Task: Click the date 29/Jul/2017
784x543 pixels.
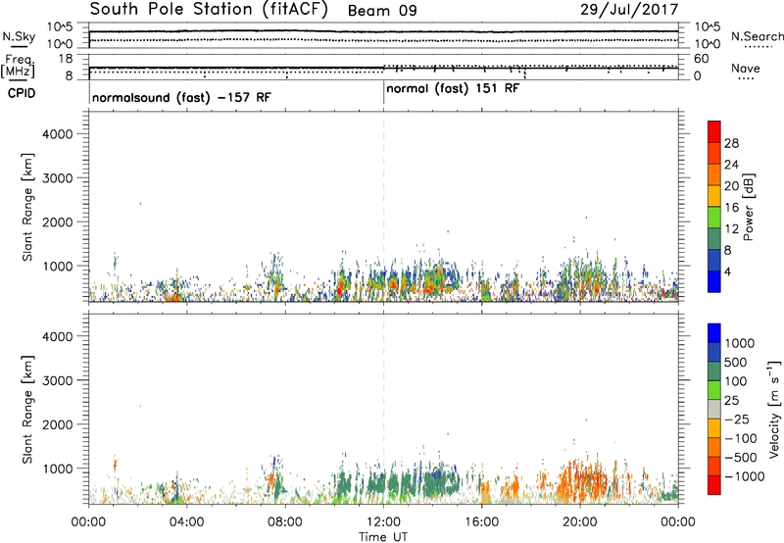Action: [629, 10]
